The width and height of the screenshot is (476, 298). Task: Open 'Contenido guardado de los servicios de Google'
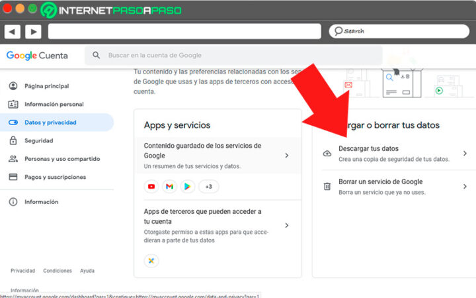[218, 156]
